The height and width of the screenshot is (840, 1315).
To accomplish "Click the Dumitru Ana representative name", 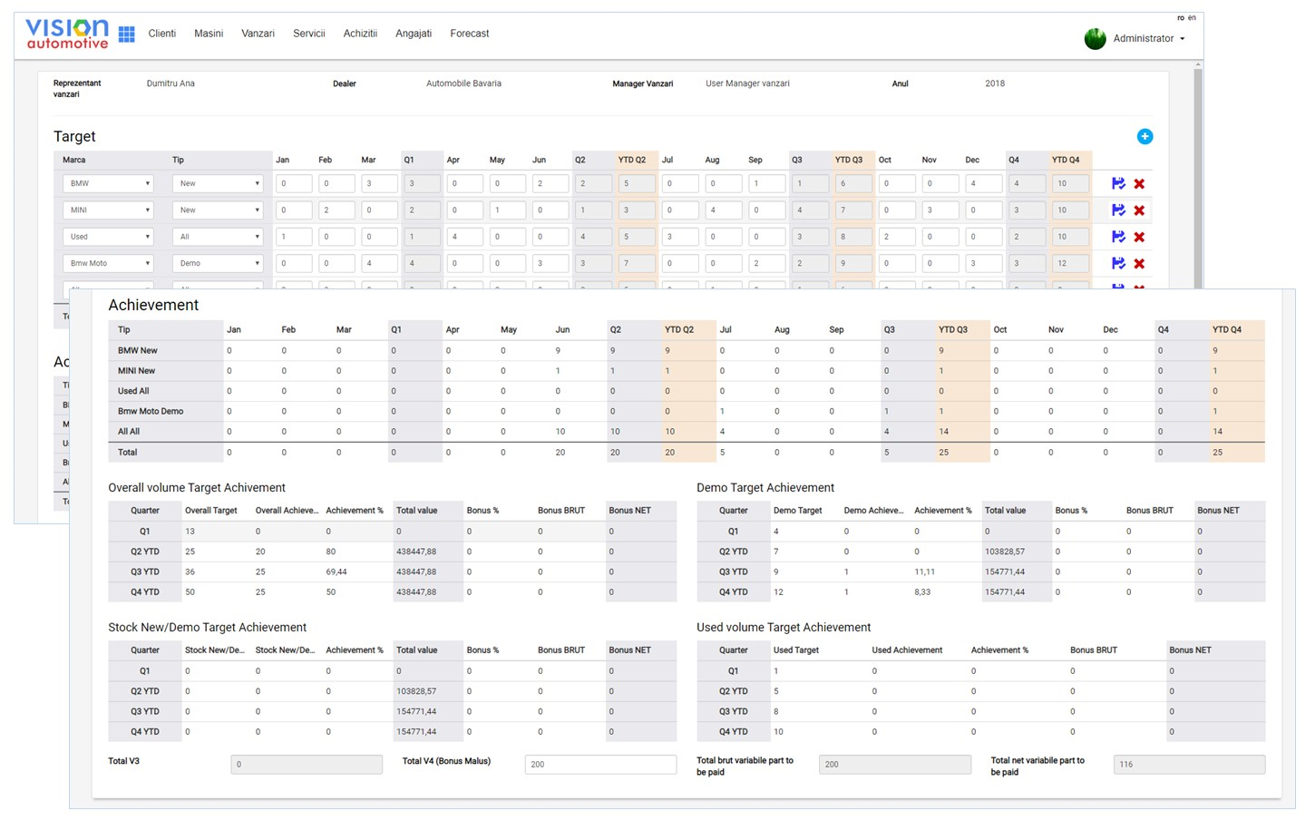I will coord(170,83).
